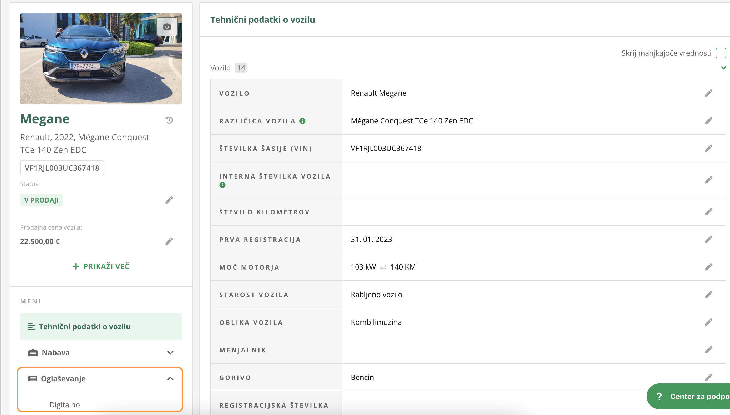730x415 pixels.
Task: Edit the Moč motorja row
Action: point(709,267)
